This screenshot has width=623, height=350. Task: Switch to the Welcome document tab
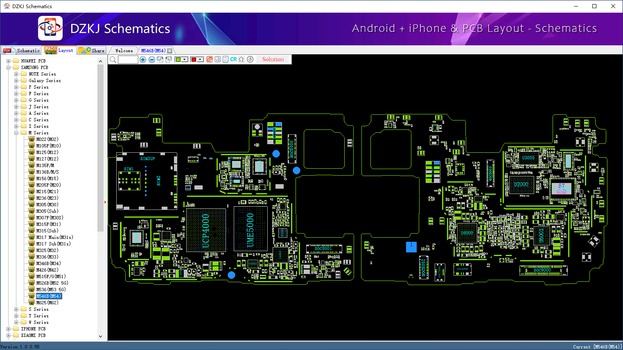(x=124, y=51)
